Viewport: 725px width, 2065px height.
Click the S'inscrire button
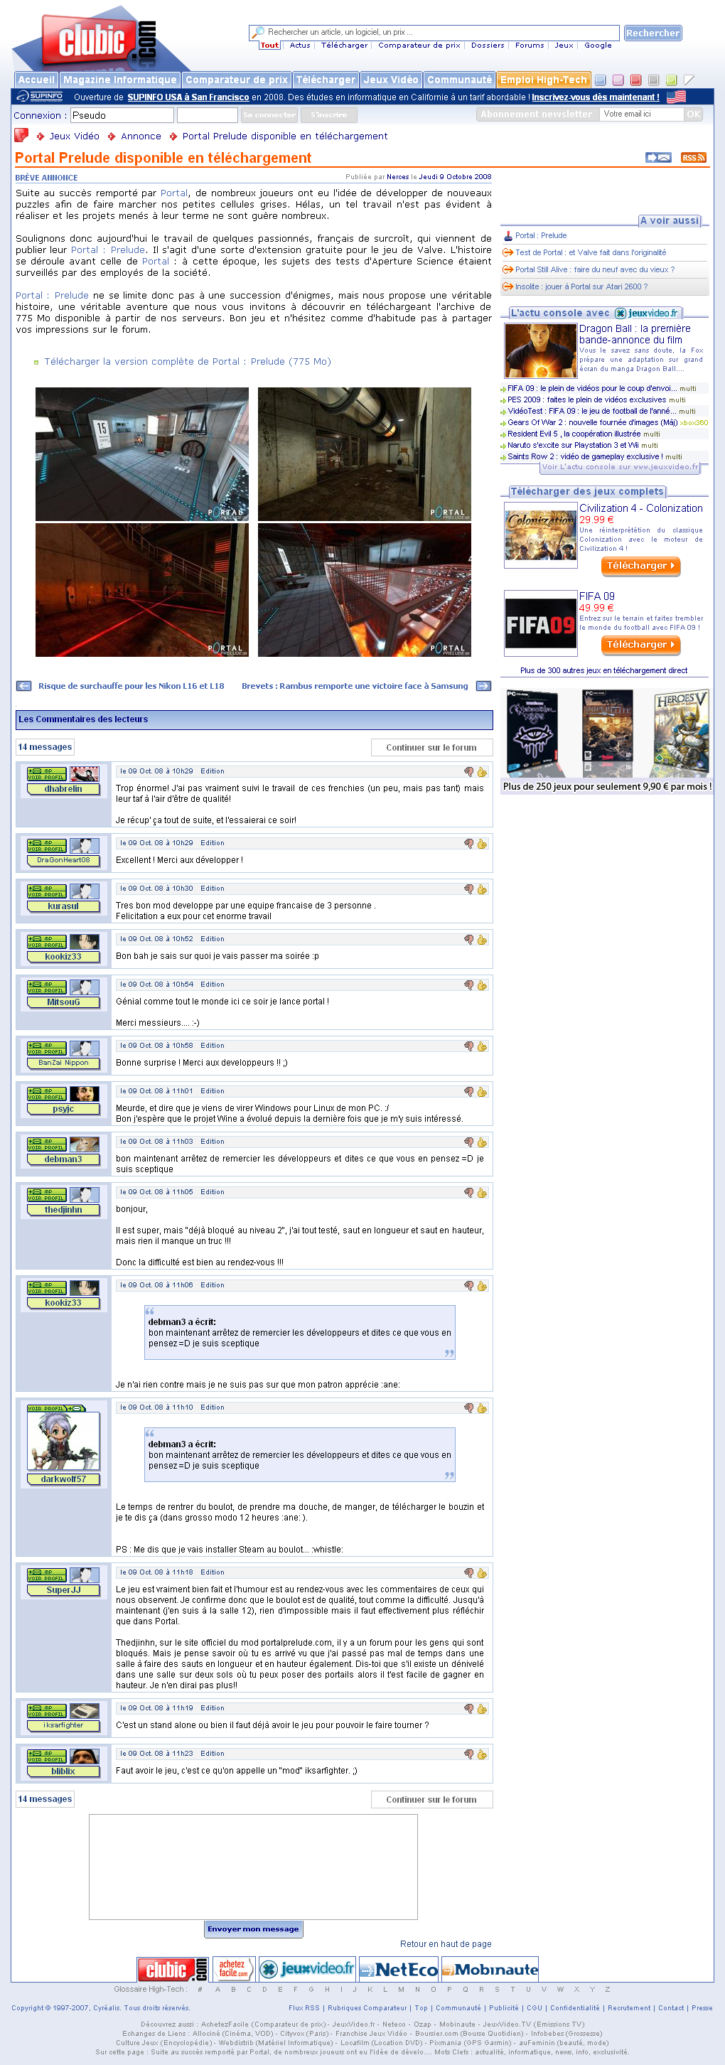pyautogui.click(x=329, y=114)
